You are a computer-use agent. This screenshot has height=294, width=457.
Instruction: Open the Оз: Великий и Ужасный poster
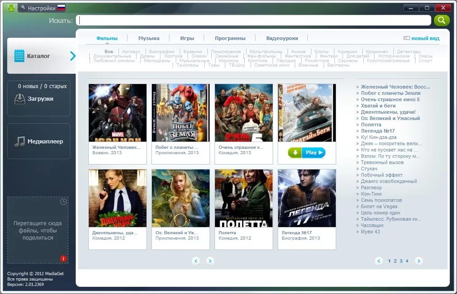[181, 198]
